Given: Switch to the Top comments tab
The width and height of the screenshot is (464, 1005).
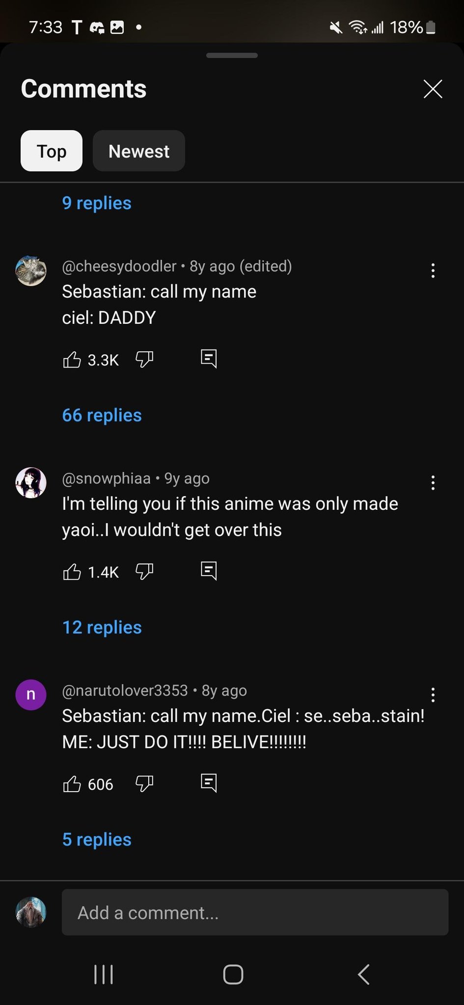Looking at the screenshot, I should (52, 151).
